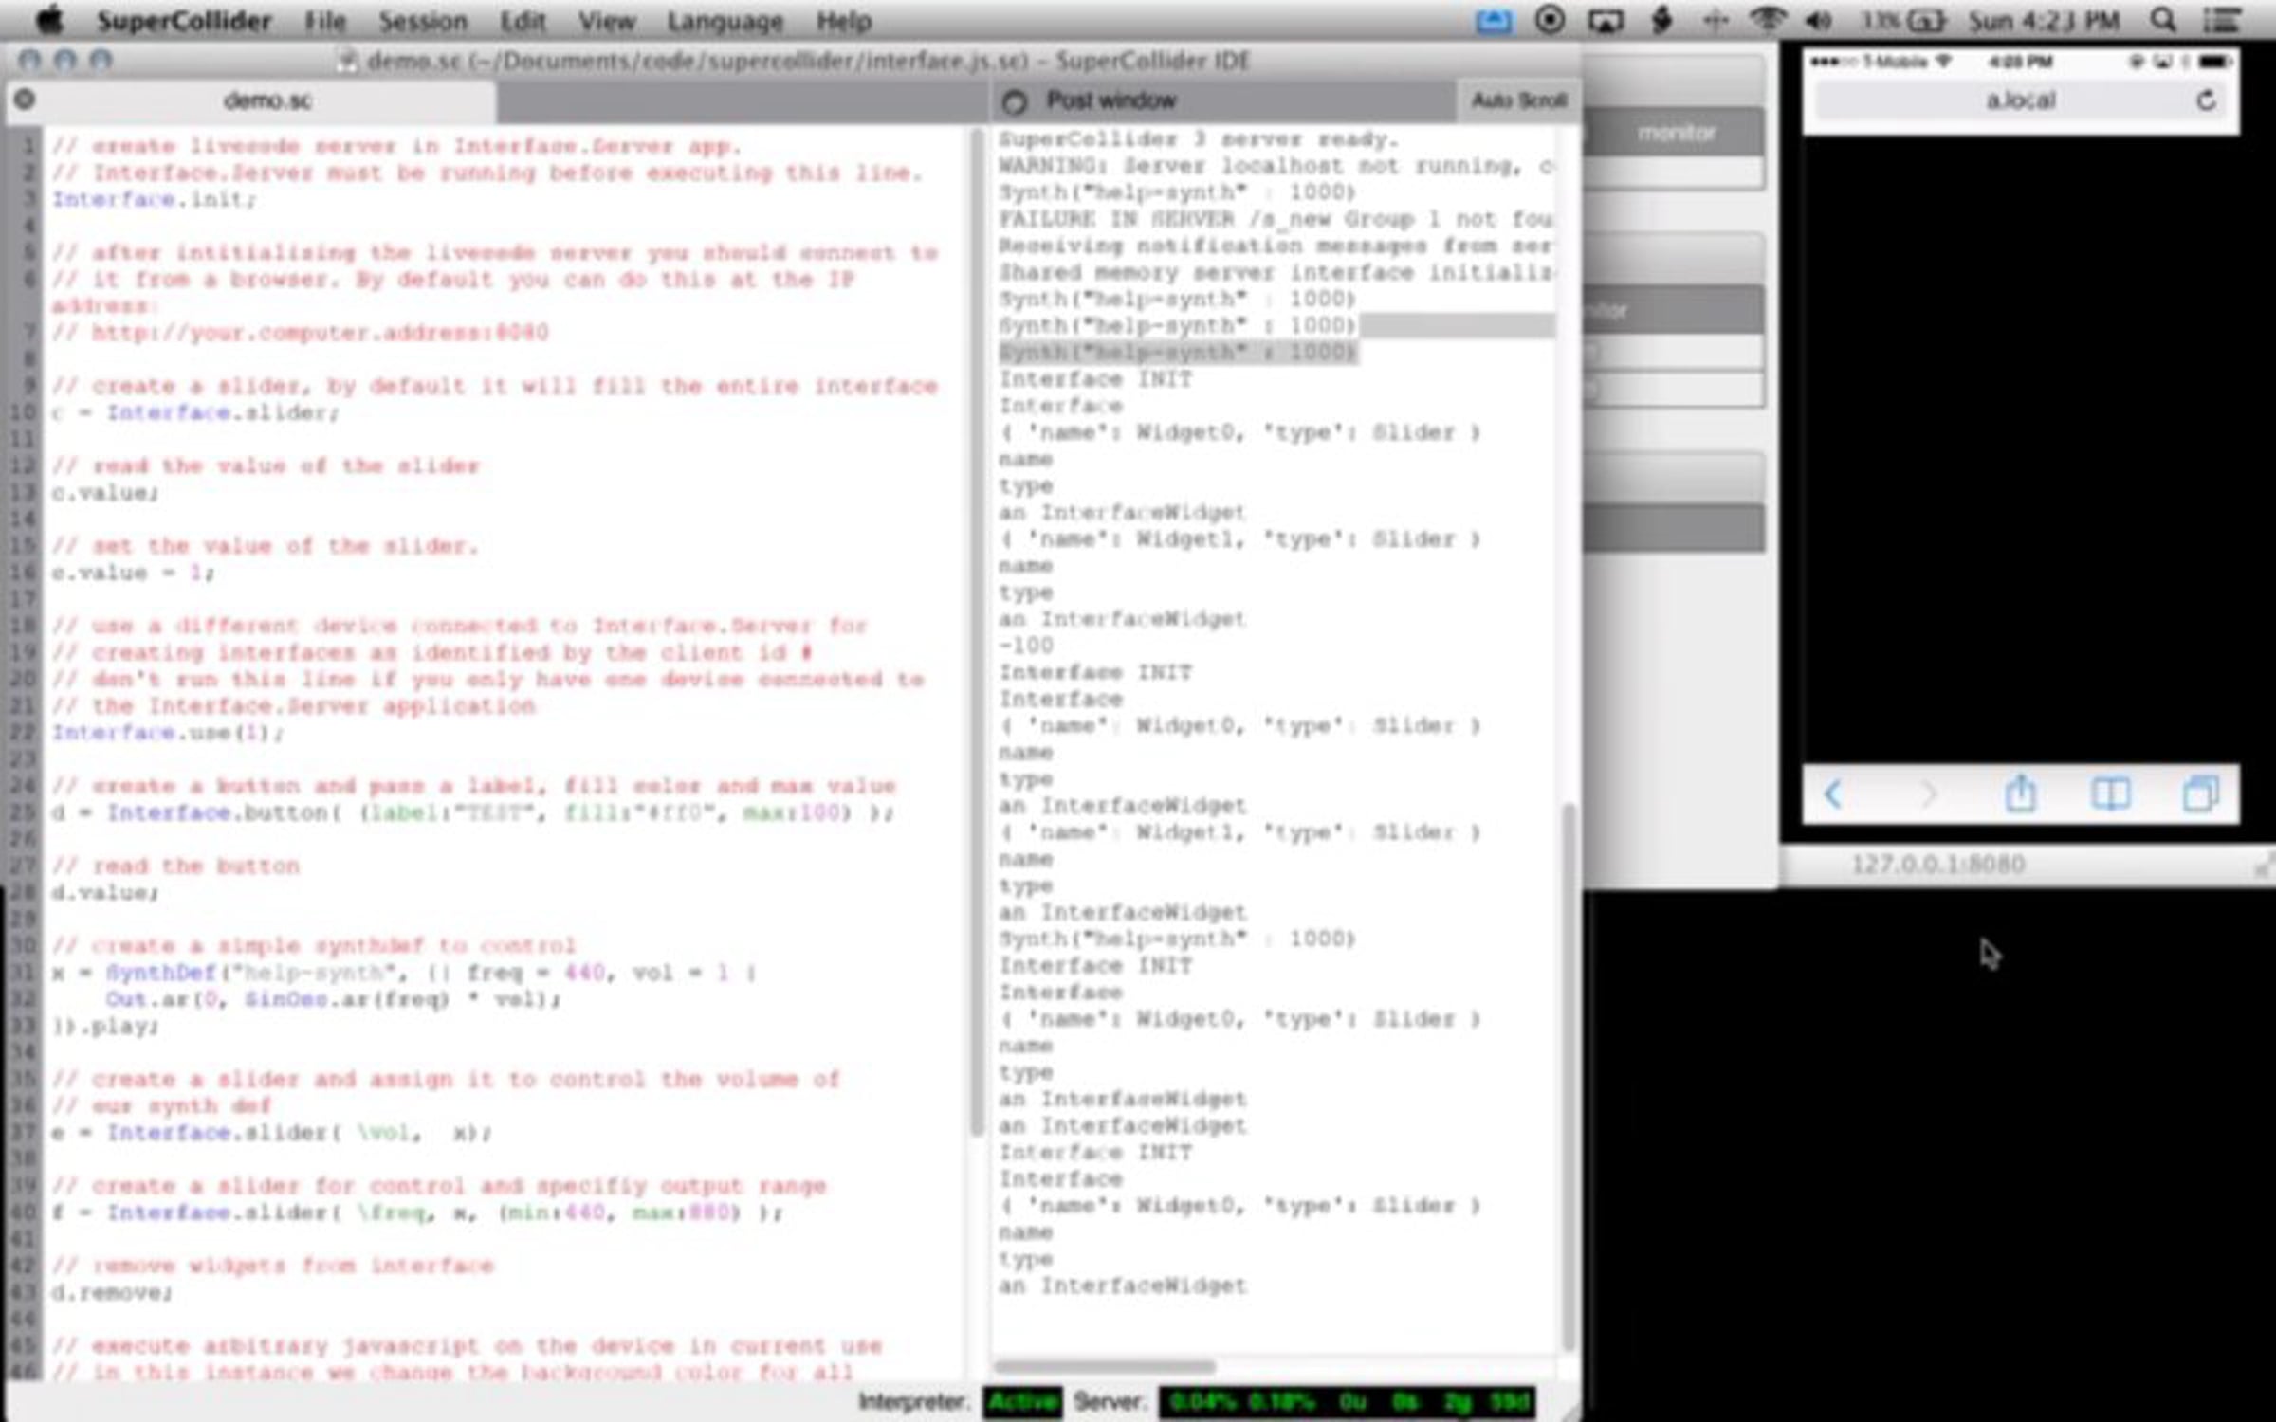2276x1422 pixels.
Task: Click the Post window vertical scrollbar
Action: click(1569, 1076)
